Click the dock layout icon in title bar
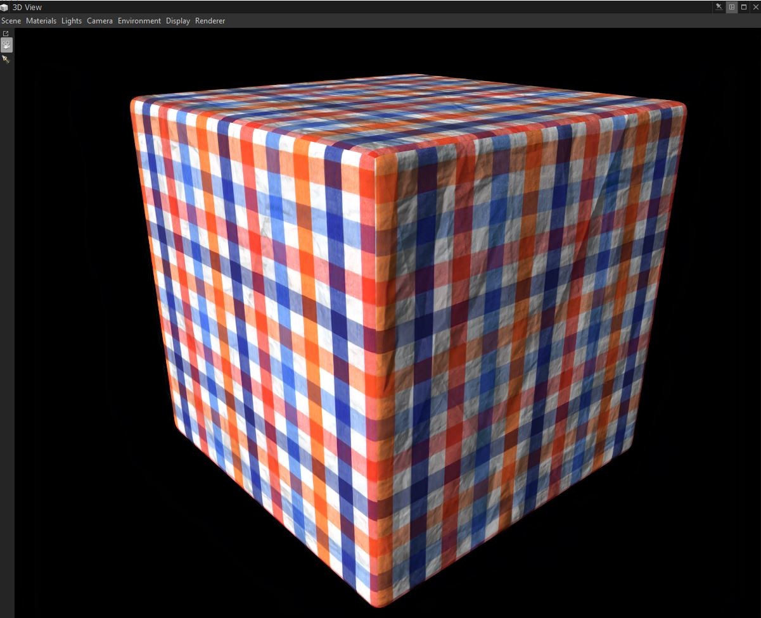Image resolution: width=761 pixels, height=618 pixels. tap(732, 7)
